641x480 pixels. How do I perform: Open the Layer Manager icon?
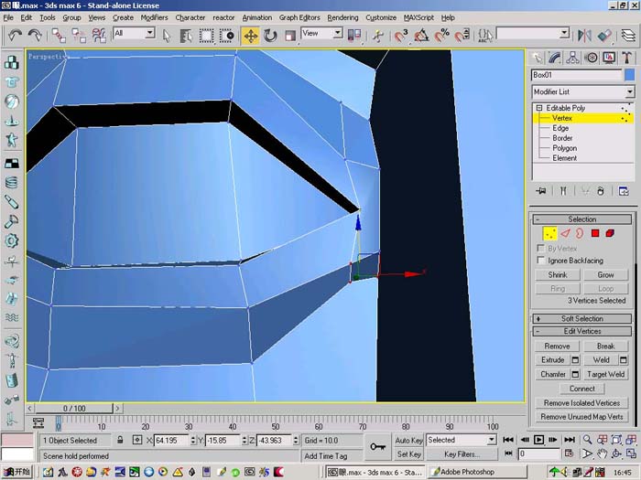[628, 36]
